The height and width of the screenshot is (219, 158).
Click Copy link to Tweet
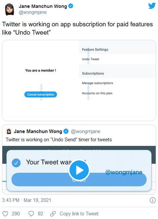79,214
